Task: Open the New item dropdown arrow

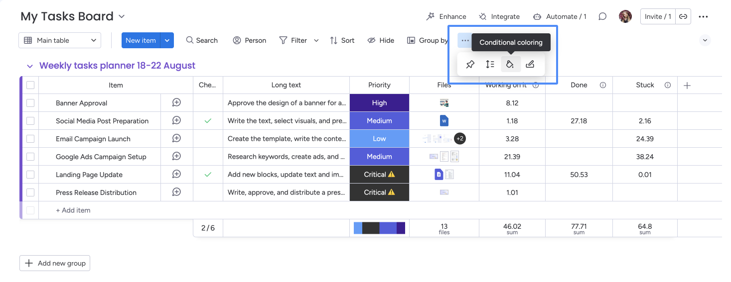Action: tap(167, 40)
